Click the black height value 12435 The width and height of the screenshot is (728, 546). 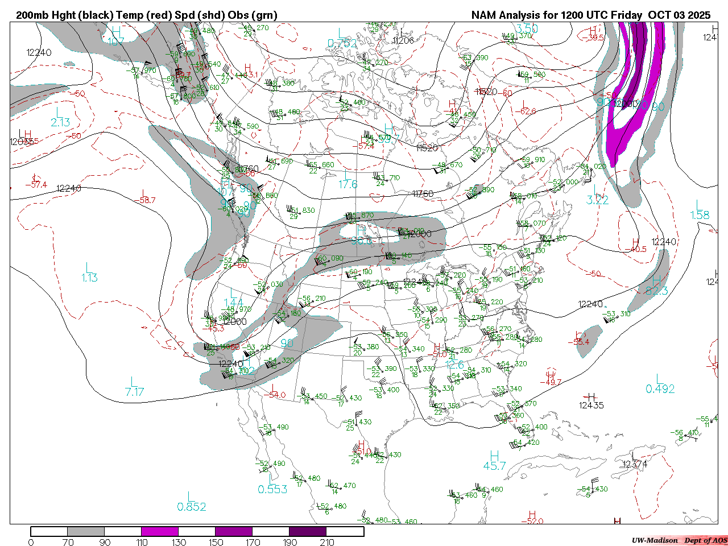pos(591,405)
